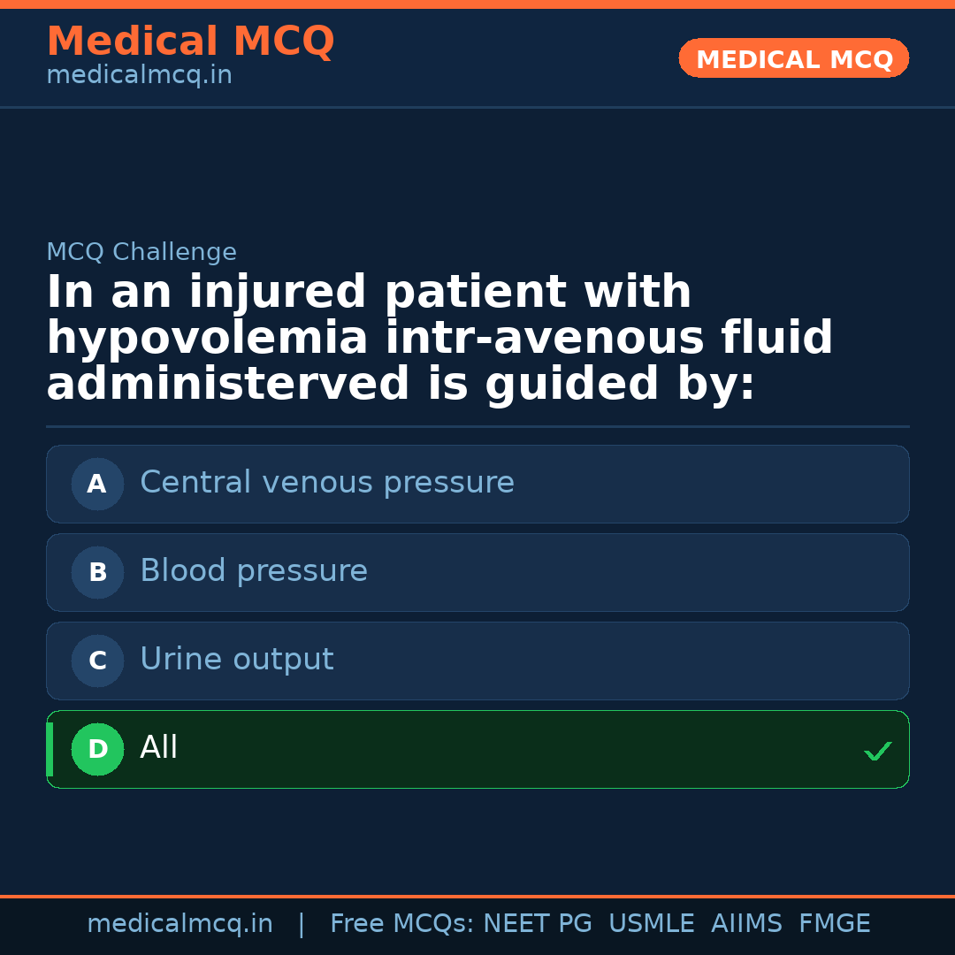This screenshot has width=955, height=955.
Task: Select the "Central venous pressure" answer text
Action: point(326,483)
